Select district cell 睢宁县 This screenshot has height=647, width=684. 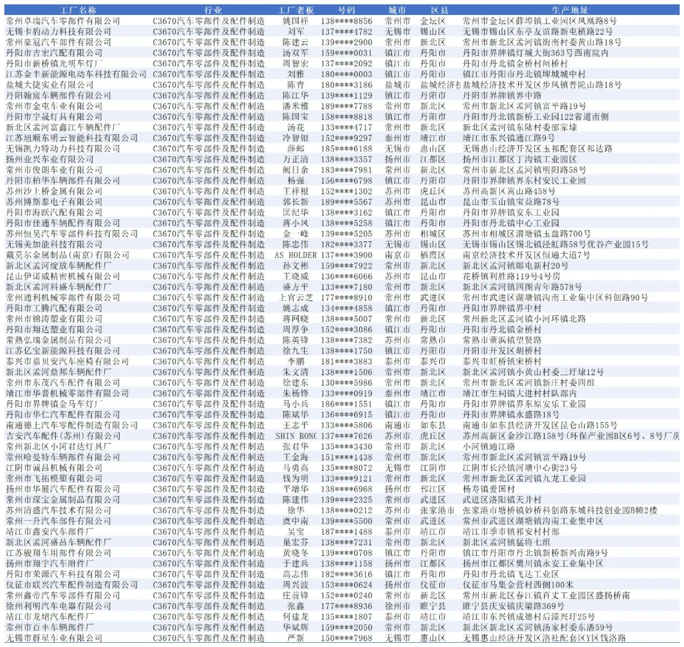(433, 606)
